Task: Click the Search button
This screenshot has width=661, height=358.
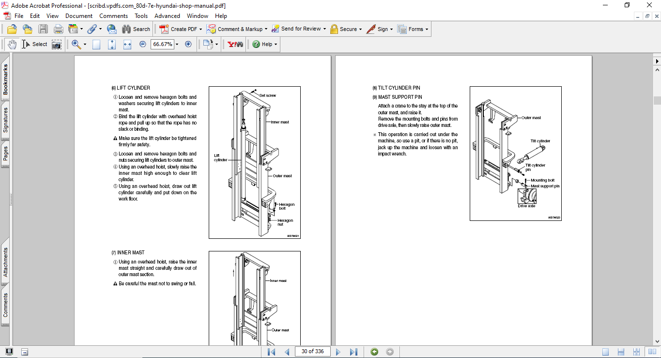Action: tap(136, 29)
